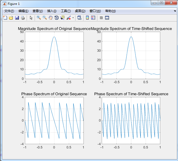
Task: Click the New Figure icon
Action: (x=5, y=18)
